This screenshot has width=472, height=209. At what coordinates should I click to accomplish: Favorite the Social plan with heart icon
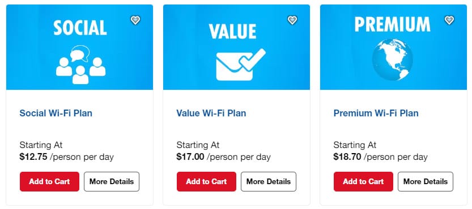point(135,20)
